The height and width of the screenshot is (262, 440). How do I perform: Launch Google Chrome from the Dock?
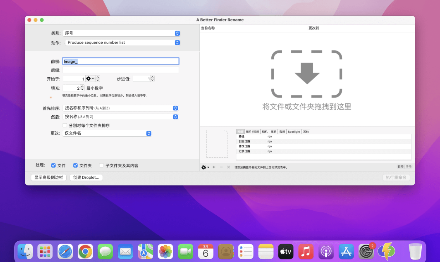(86, 251)
